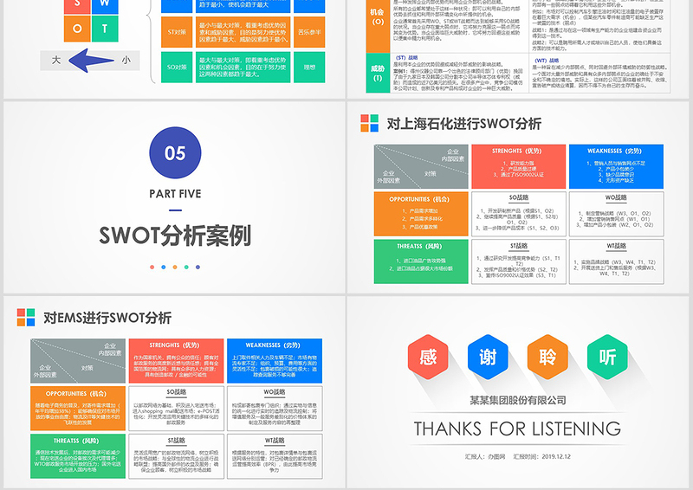This screenshot has width=693, height=490.
Task: Click the orange O square in SWOT grid
Action: [x=77, y=29]
